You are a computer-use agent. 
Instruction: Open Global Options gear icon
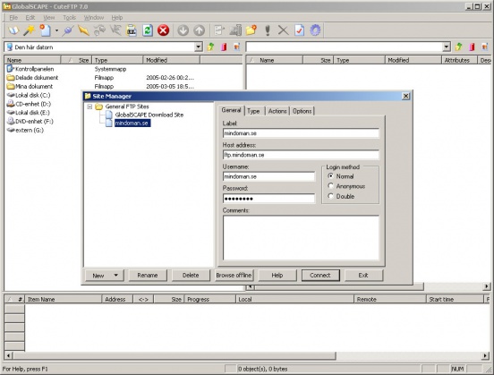point(315,30)
